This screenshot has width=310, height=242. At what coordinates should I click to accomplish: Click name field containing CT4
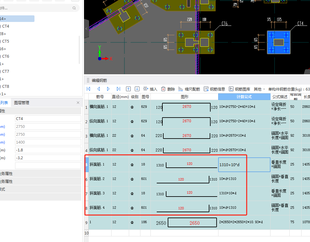[48, 118]
